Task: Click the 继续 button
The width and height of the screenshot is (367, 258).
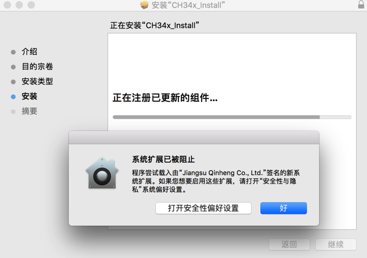Action: (x=335, y=244)
